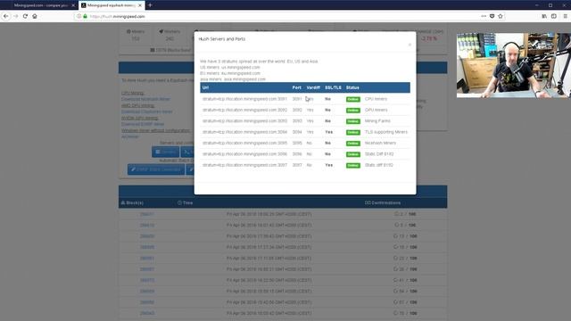The image size is (571, 321).
Task: Reload the page with the refresh icon
Action: (x=25, y=16)
